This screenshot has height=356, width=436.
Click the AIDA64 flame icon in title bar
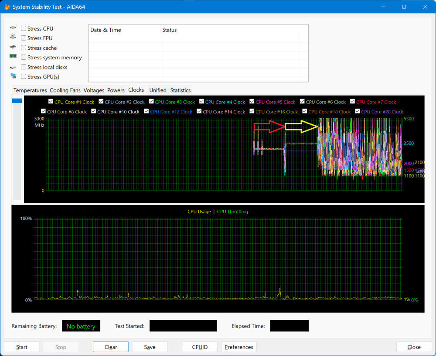point(7,7)
